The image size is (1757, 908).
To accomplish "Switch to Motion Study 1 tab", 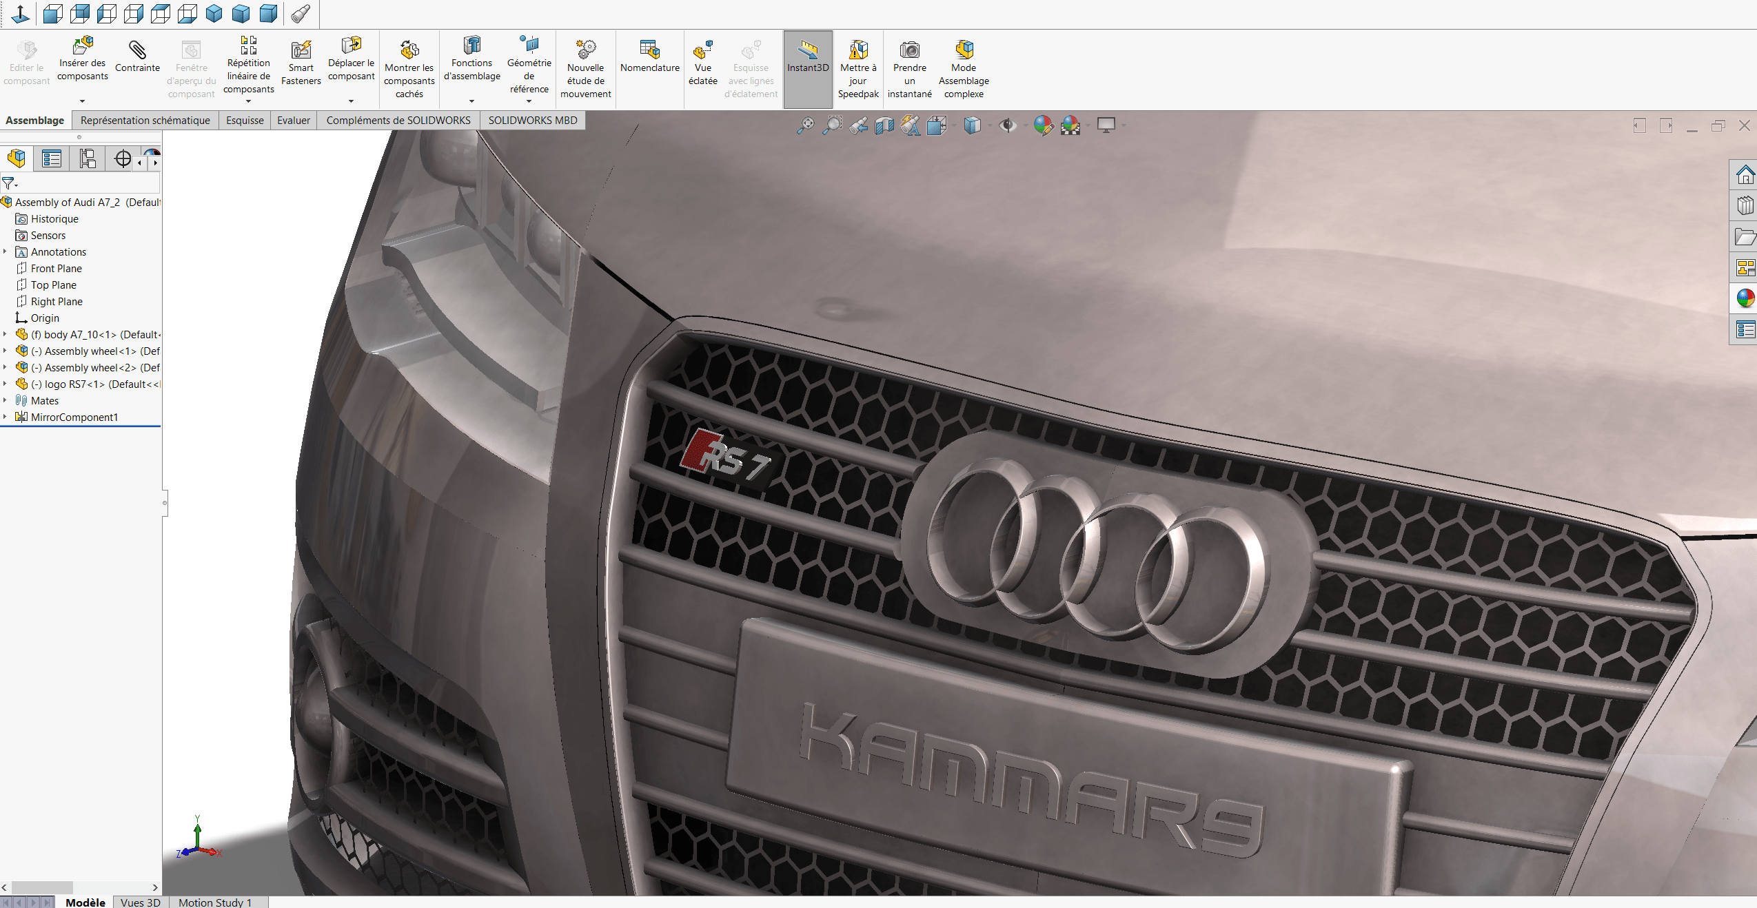I will (x=215, y=902).
